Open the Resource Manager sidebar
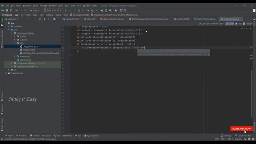This screenshot has width=256, height=144. click(x=2, y=39)
